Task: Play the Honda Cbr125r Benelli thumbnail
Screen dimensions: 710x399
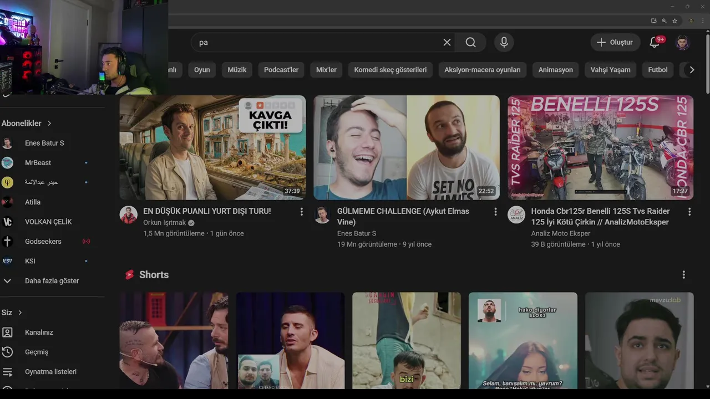Action: pos(601,147)
